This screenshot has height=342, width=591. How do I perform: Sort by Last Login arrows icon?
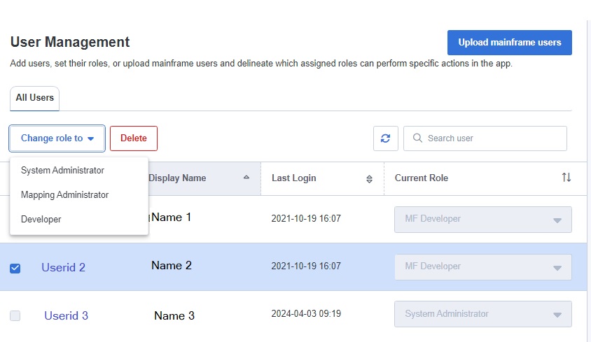(370, 179)
